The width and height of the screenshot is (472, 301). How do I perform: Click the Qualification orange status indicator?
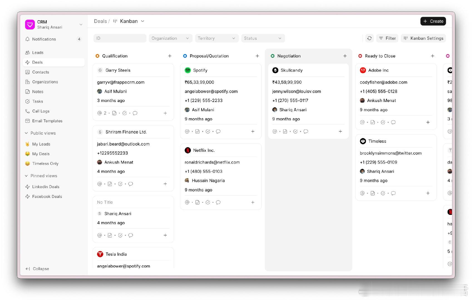[97, 56]
